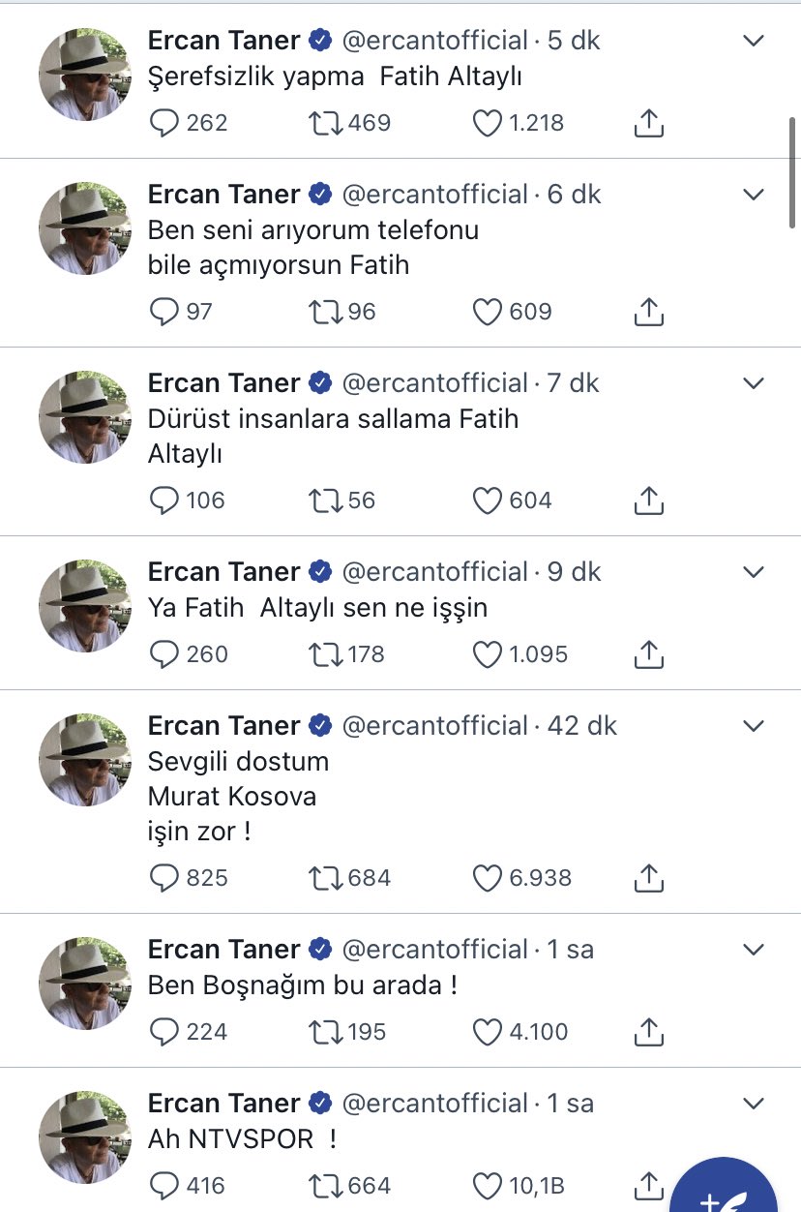Reply to the 'Sevgili dostum Murat Kosova' tweet
The width and height of the screenshot is (801, 1212).
(166, 878)
